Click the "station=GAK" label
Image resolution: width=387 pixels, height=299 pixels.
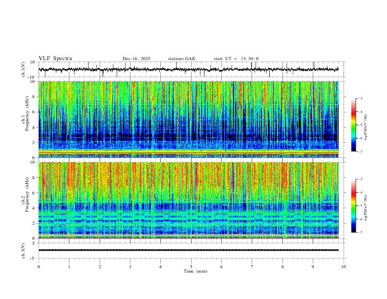tap(181, 59)
